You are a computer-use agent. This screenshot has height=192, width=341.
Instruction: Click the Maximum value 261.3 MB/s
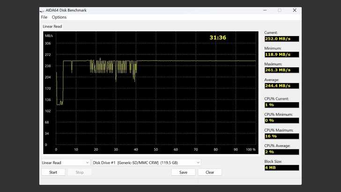[x=281, y=70]
